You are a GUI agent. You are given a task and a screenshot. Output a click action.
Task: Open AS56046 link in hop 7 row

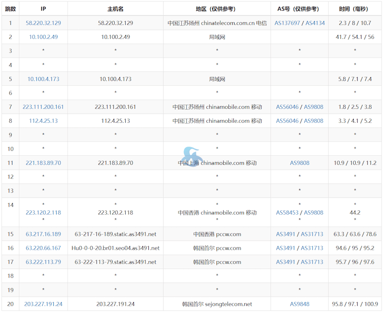coord(287,107)
